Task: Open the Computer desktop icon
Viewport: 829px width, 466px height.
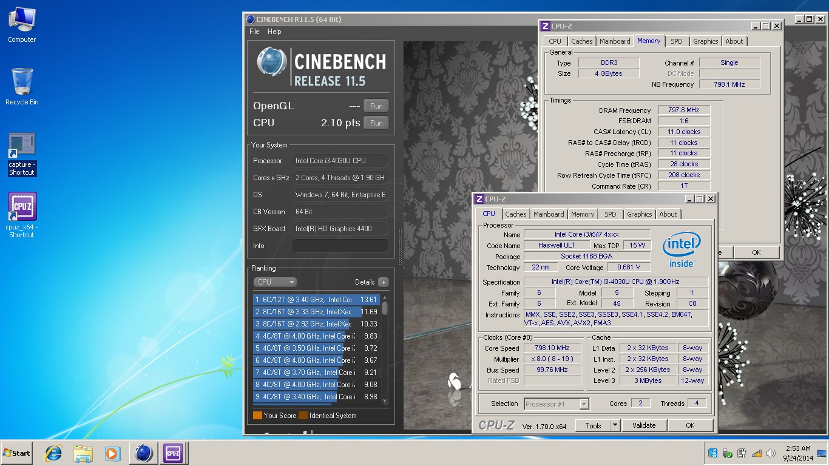Action: (x=21, y=25)
